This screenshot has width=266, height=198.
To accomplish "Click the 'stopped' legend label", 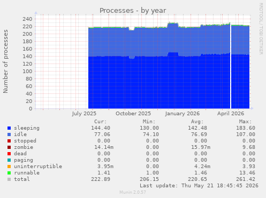I will 25,141.
